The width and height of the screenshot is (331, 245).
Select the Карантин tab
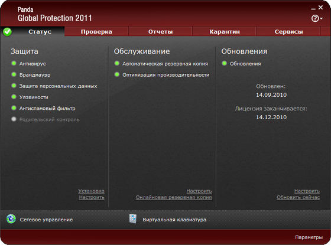225,32
